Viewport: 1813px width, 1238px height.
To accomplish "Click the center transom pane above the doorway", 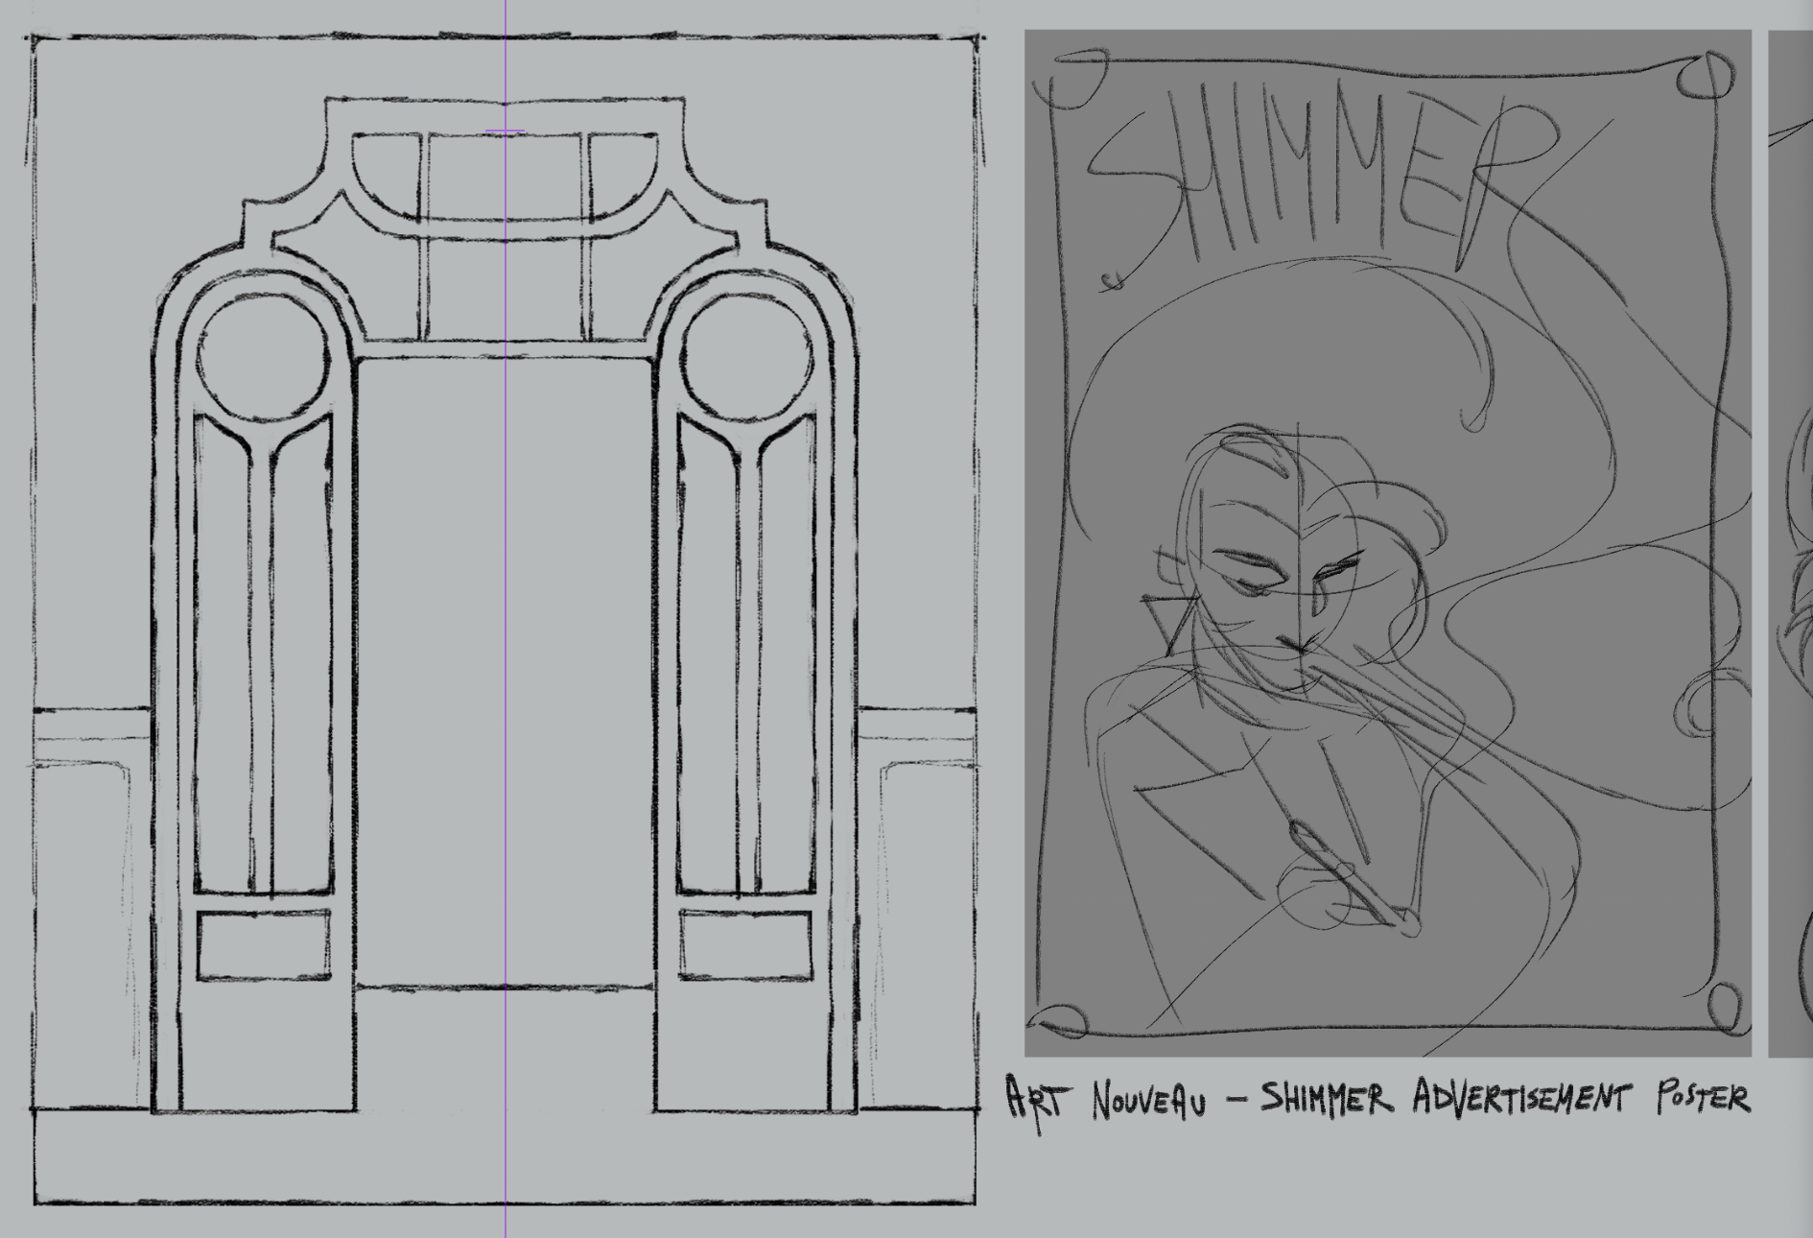I will click(x=505, y=178).
